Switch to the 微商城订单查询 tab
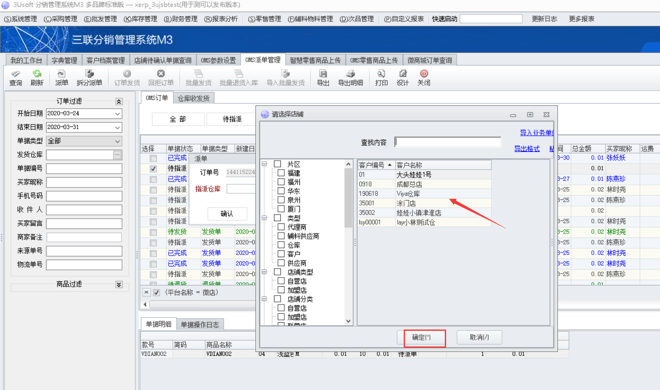 (x=430, y=60)
